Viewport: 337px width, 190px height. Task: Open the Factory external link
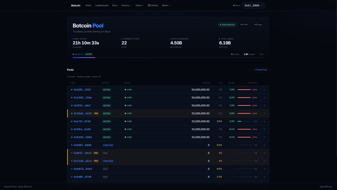pos(126,5)
